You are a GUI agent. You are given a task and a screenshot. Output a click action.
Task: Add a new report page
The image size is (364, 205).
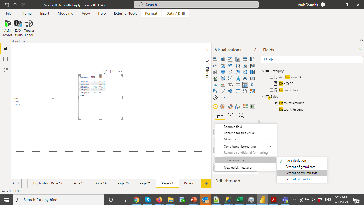tap(206, 183)
